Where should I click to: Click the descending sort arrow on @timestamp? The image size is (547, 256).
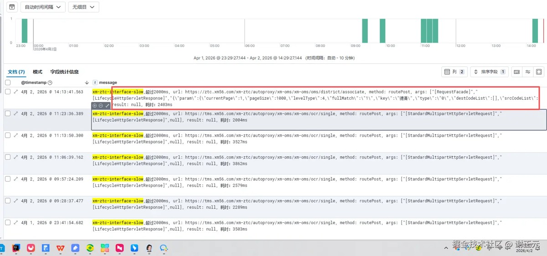pos(87,82)
